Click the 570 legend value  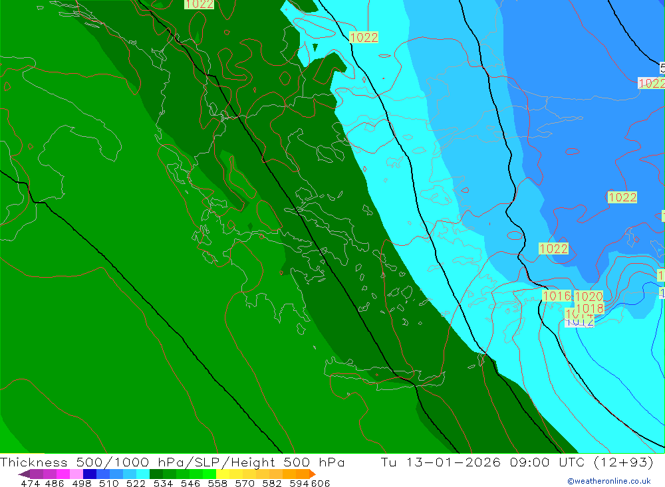[x=244, y=483]
